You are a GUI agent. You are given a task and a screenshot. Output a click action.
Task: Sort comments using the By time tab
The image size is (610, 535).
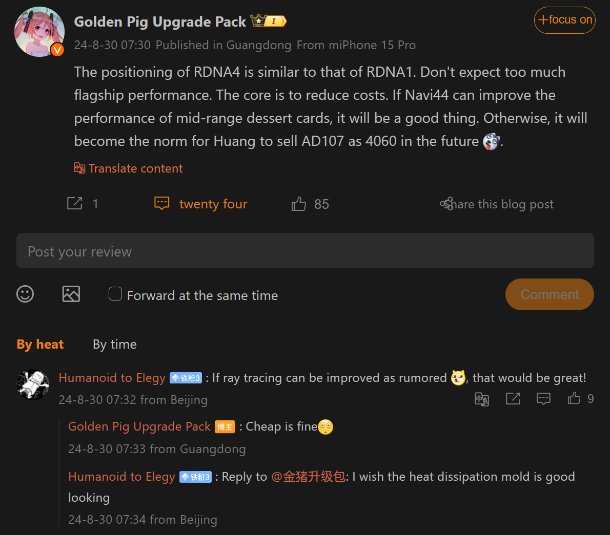tap(115, 345)
